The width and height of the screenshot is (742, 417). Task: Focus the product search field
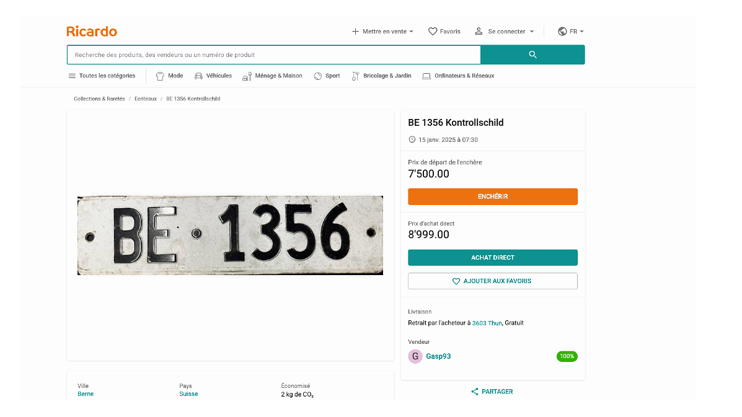click(x=273, y=55)
